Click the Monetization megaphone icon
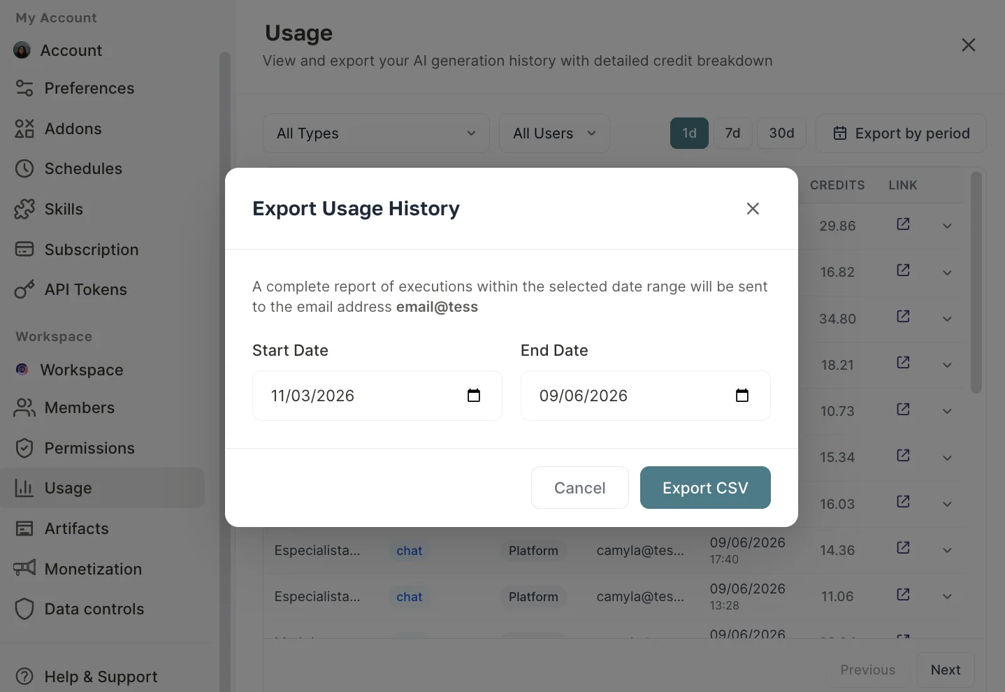 point(24,568)
